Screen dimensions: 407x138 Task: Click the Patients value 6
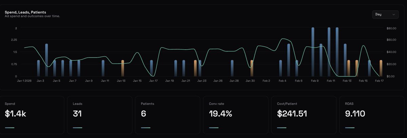pyautogui.click(x=143, y=114)
